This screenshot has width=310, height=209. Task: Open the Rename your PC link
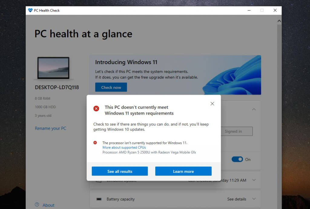[x=51, y=128]
